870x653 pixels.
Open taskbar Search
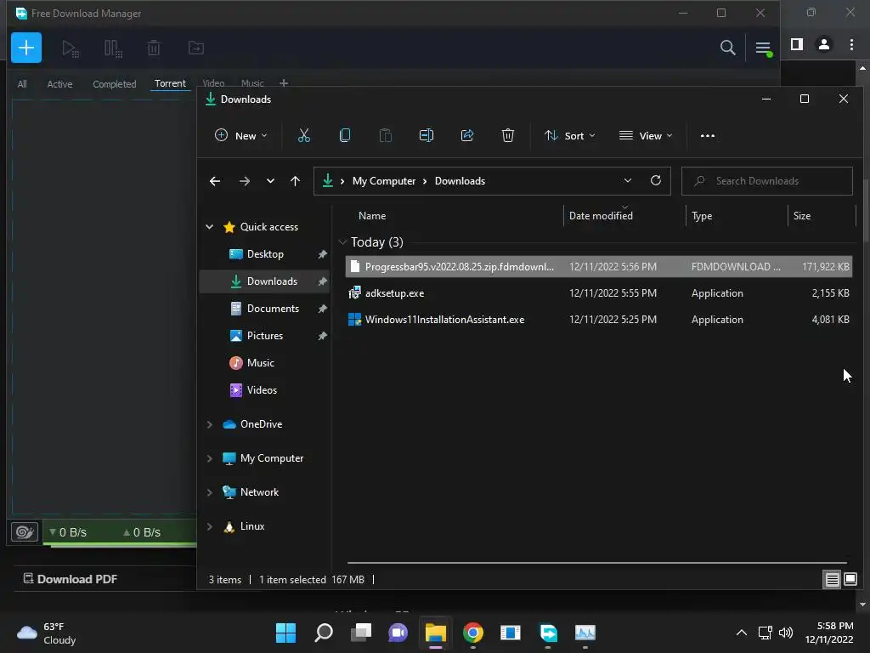pos(324,633)
